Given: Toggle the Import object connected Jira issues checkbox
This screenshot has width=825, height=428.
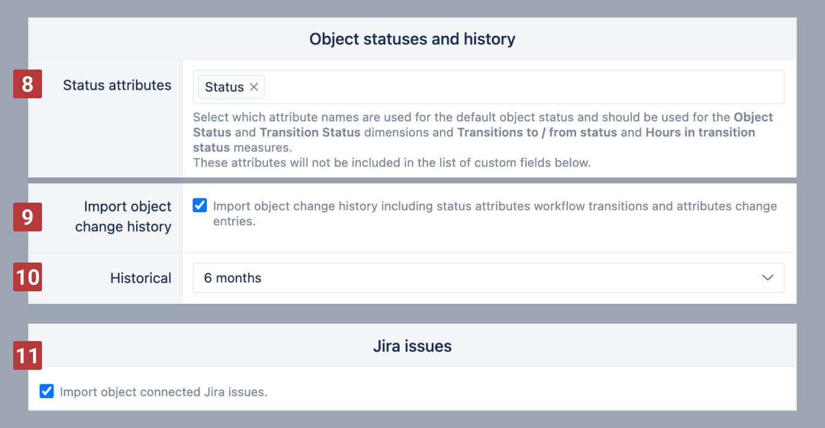Looking at the screenshot, I should coord(47,392).
